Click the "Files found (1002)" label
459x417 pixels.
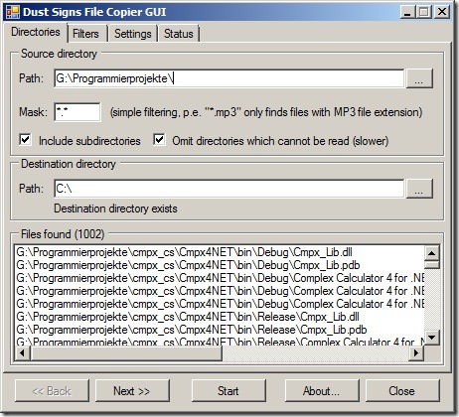63,234
